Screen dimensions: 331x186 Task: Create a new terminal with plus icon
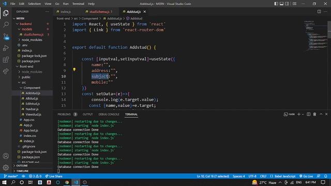click(298, 114)
